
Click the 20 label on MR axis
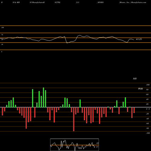[x=147, y=104]
